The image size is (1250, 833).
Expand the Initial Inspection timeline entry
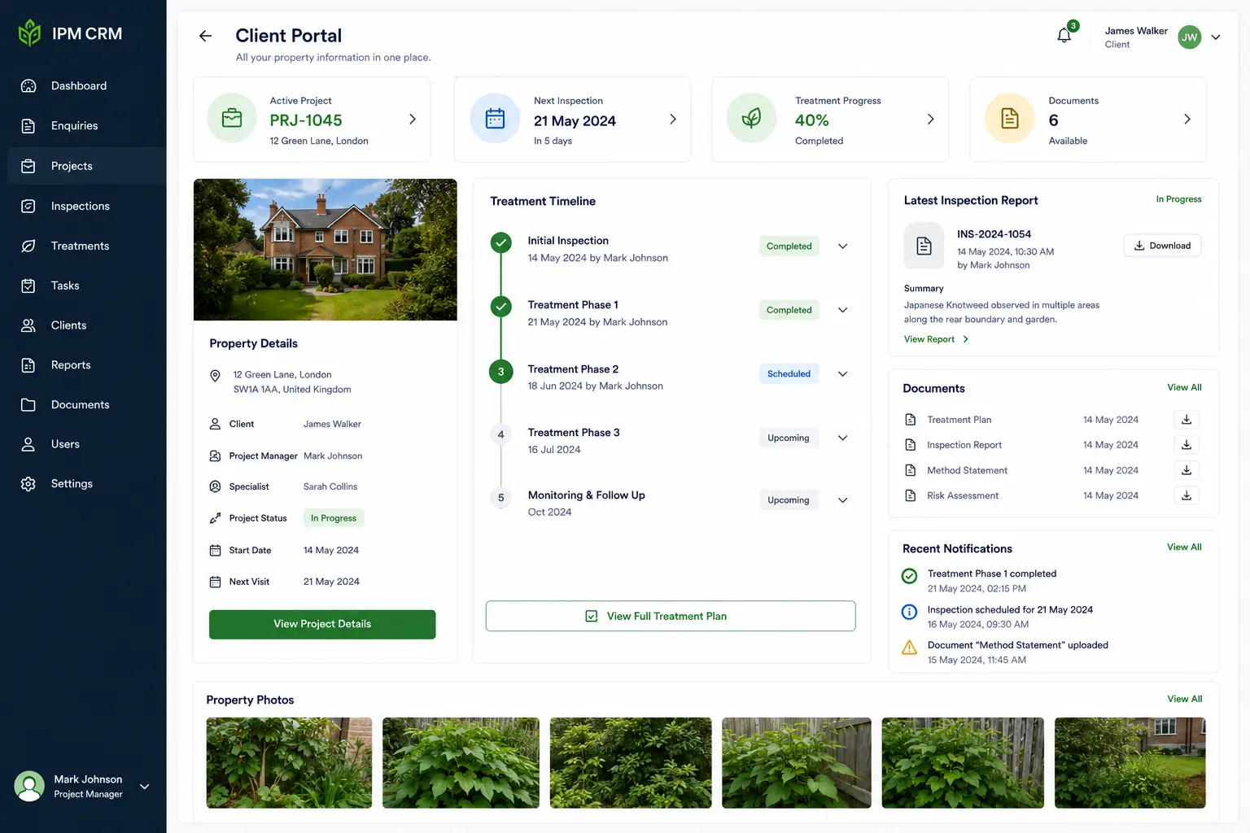pyautogui.click(x=842, y=246)
